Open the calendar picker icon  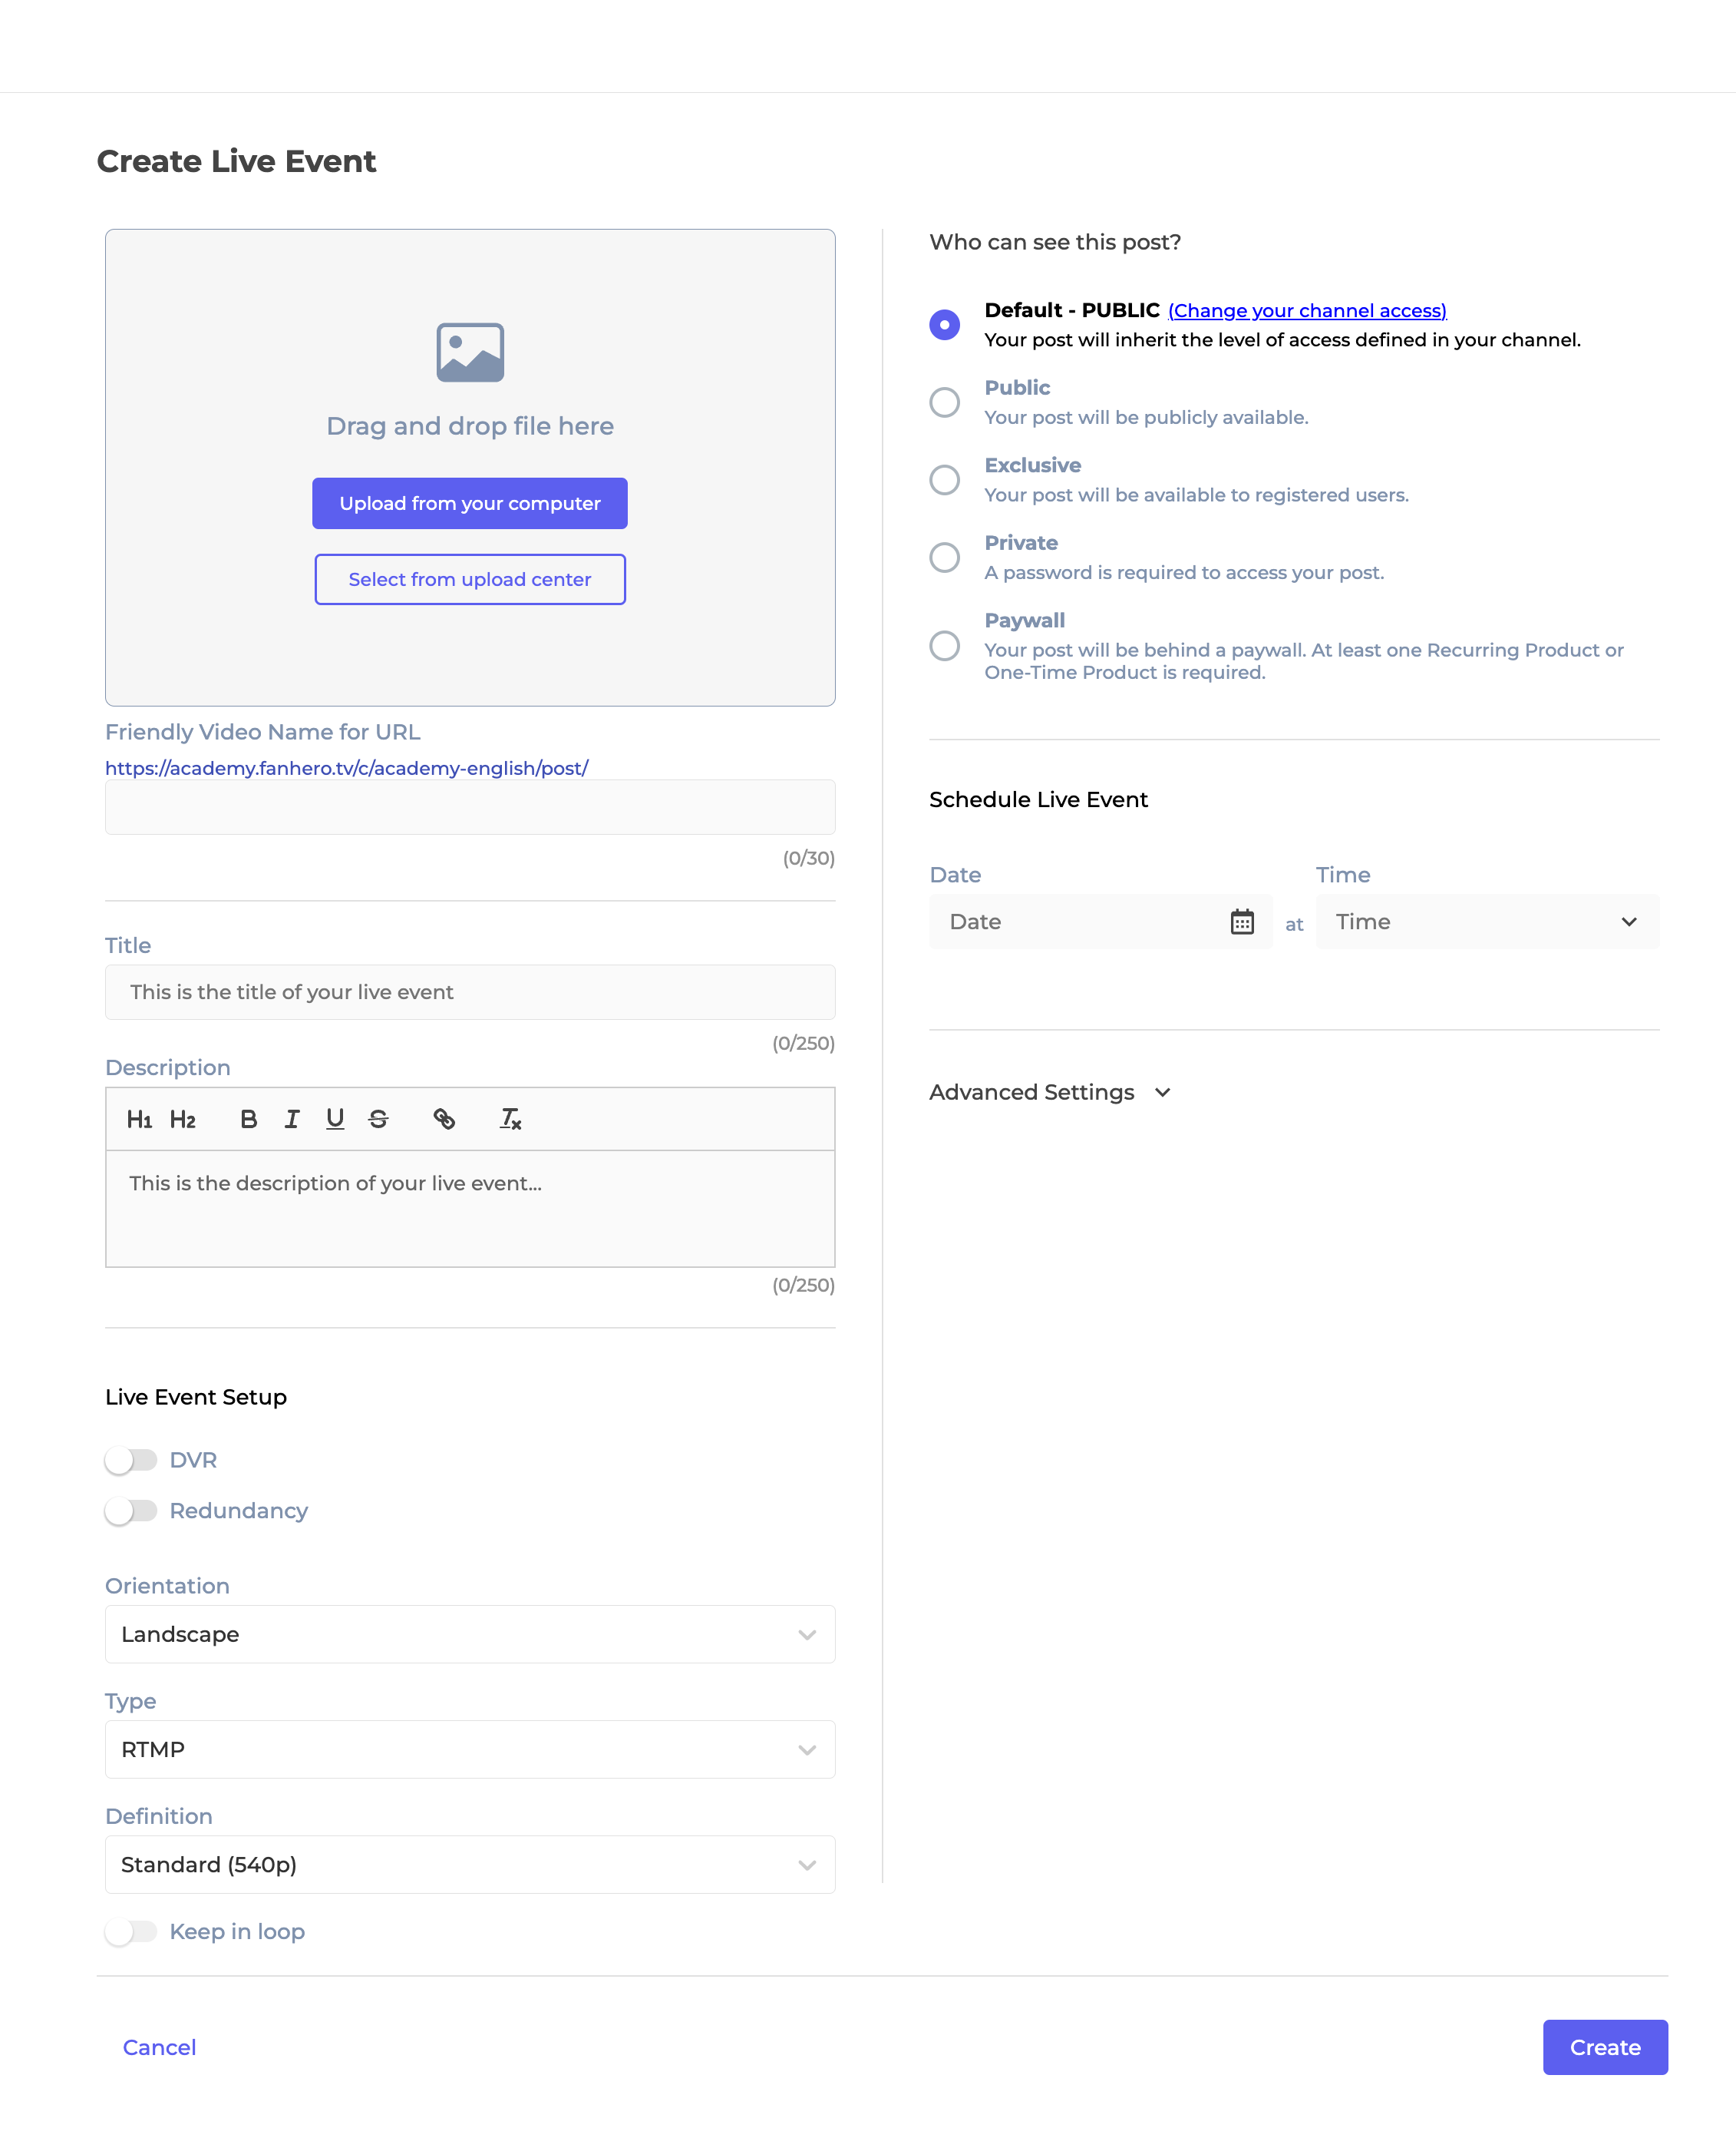coord(1242,922)
